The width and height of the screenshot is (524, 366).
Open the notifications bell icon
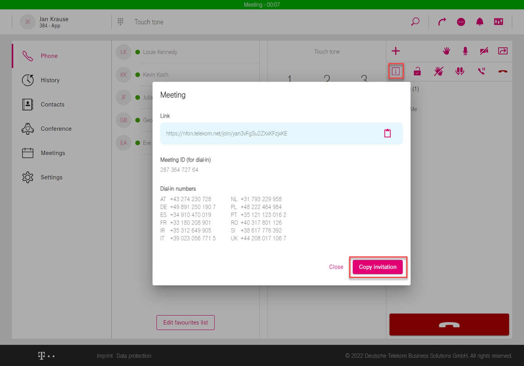(479, 21)
